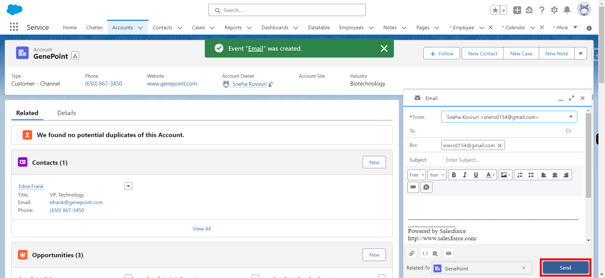Viewport: 605px width, 278px height.
Task: Click the New Case button
Action: coord(521,53)
